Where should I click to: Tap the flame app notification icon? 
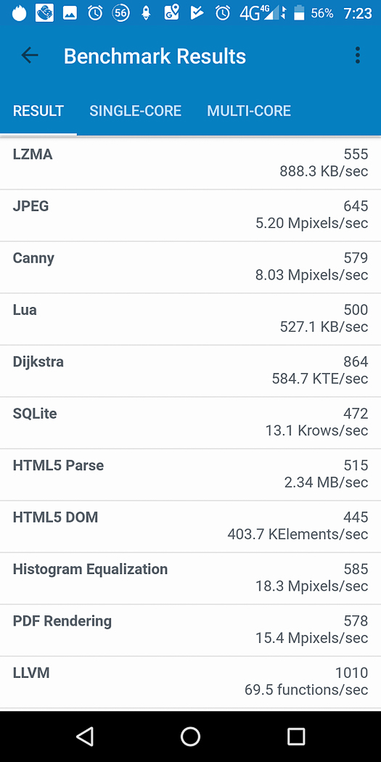pyautogui.click(x=20, y=13)
